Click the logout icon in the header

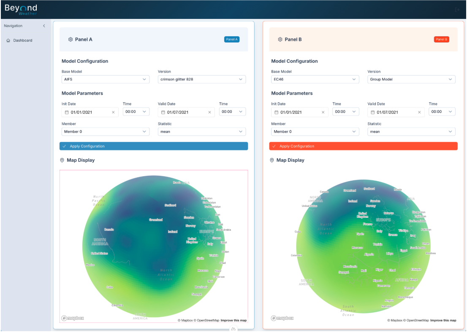coord(457,10)
